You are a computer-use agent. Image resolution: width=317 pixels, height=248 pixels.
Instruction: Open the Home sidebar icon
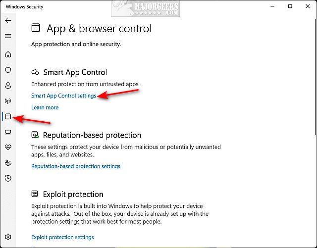(8, 54)
